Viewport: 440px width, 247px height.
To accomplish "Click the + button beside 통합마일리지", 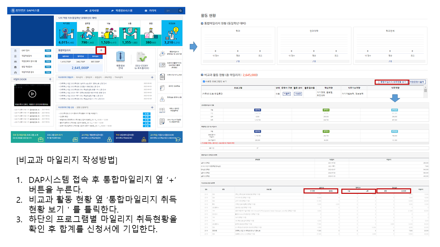I will tap(101, 50).
